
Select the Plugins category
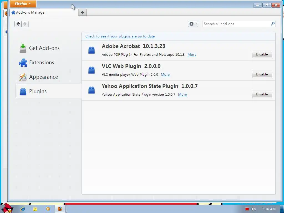tap(48, 91)
